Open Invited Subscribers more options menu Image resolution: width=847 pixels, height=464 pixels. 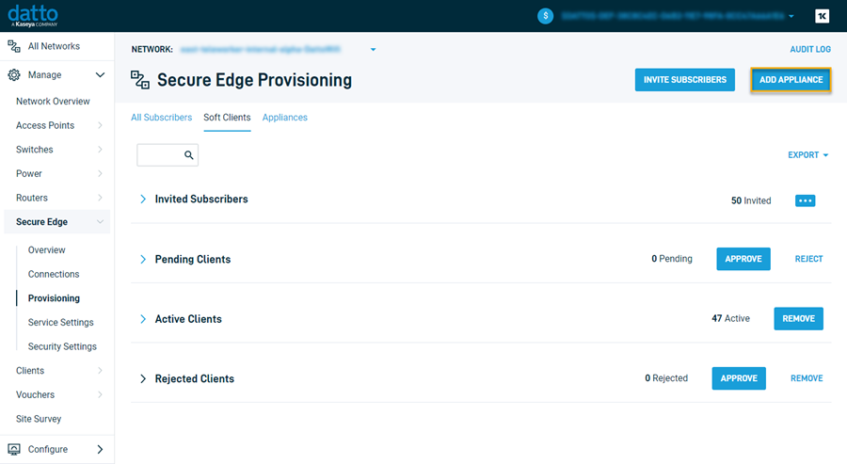[805, 200]
